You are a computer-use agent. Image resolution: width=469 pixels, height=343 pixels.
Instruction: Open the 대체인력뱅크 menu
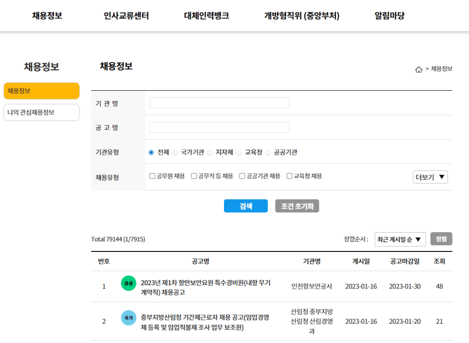[207, 16]
